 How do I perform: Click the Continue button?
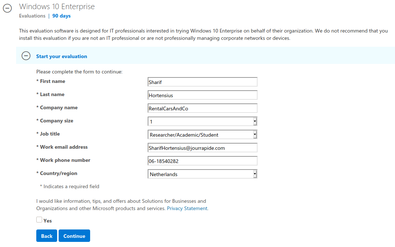(x=74, y=236)
